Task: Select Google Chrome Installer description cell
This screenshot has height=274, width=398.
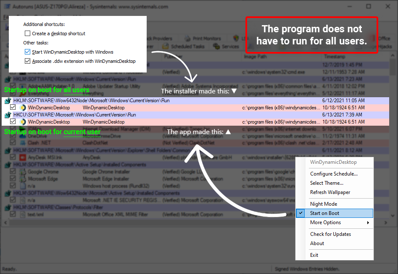Action: tap(106, 172)
